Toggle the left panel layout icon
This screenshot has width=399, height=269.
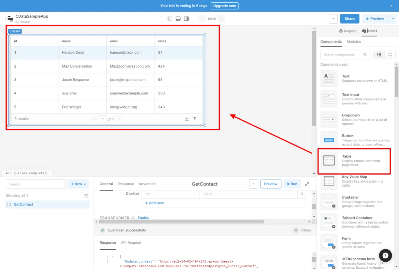click(x=170, y=19)
